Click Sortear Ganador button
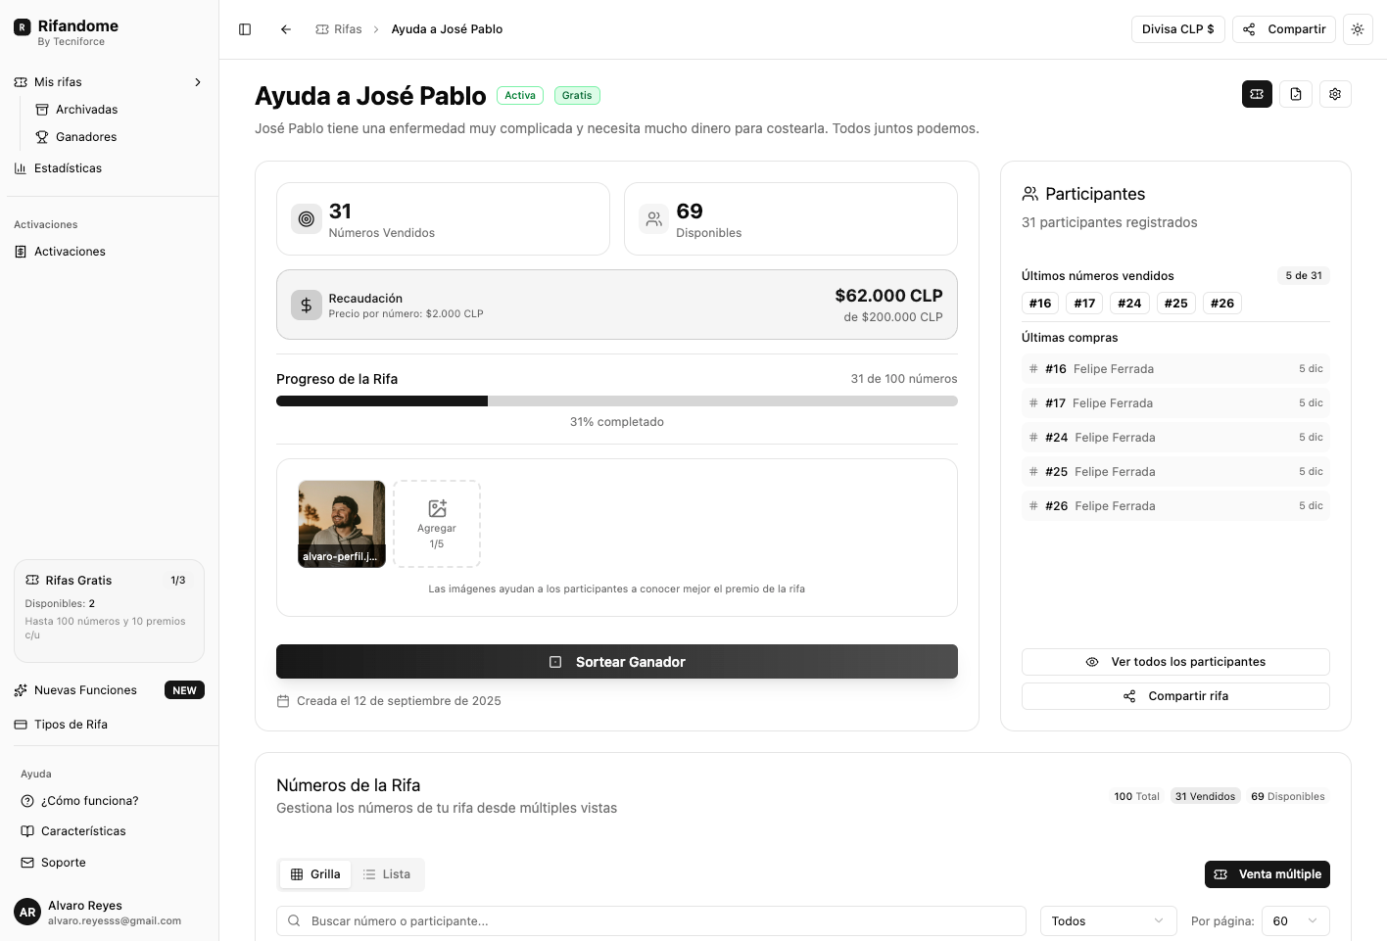Viewport: 1387px width, 941px height. point(617,662)
